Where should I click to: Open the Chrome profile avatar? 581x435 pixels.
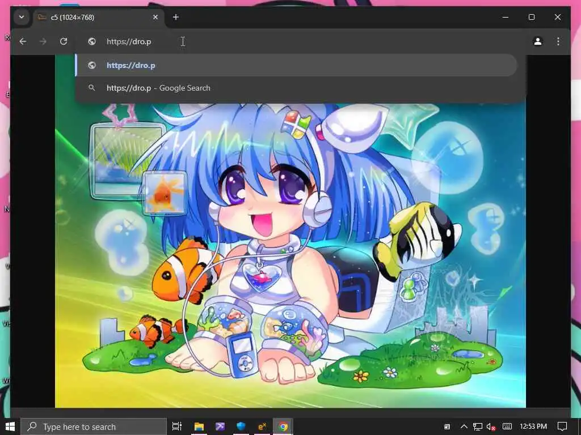538,41
